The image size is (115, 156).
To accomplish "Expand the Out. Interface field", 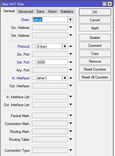I will (x=71, y=86).
